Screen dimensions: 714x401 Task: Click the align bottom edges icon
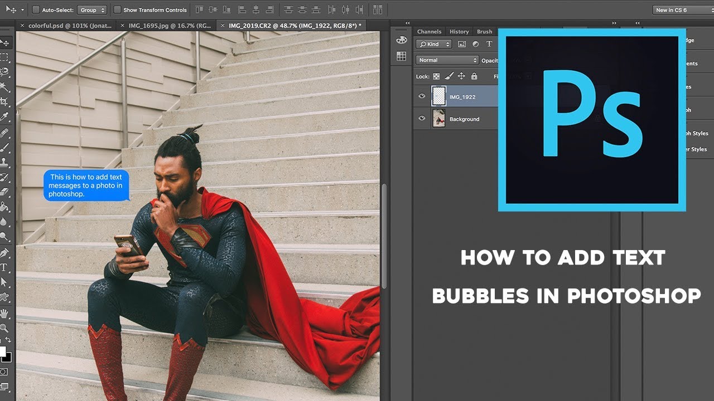pos(226,9)
